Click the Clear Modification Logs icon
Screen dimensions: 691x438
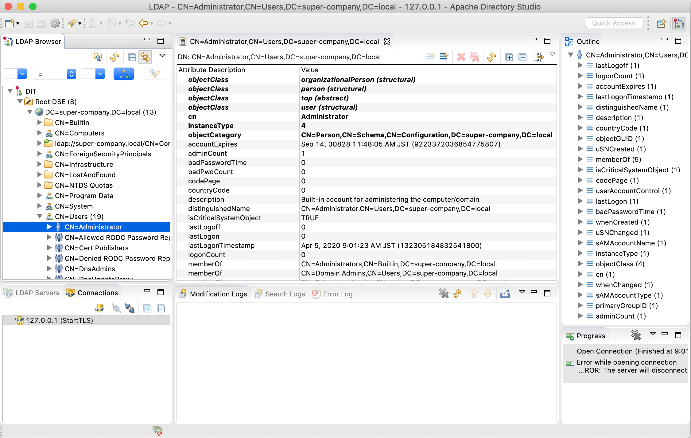click(x=444, y=294)
